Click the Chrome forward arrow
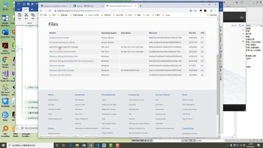This screenshot has width=263, height=148. [x=46, y=11]
